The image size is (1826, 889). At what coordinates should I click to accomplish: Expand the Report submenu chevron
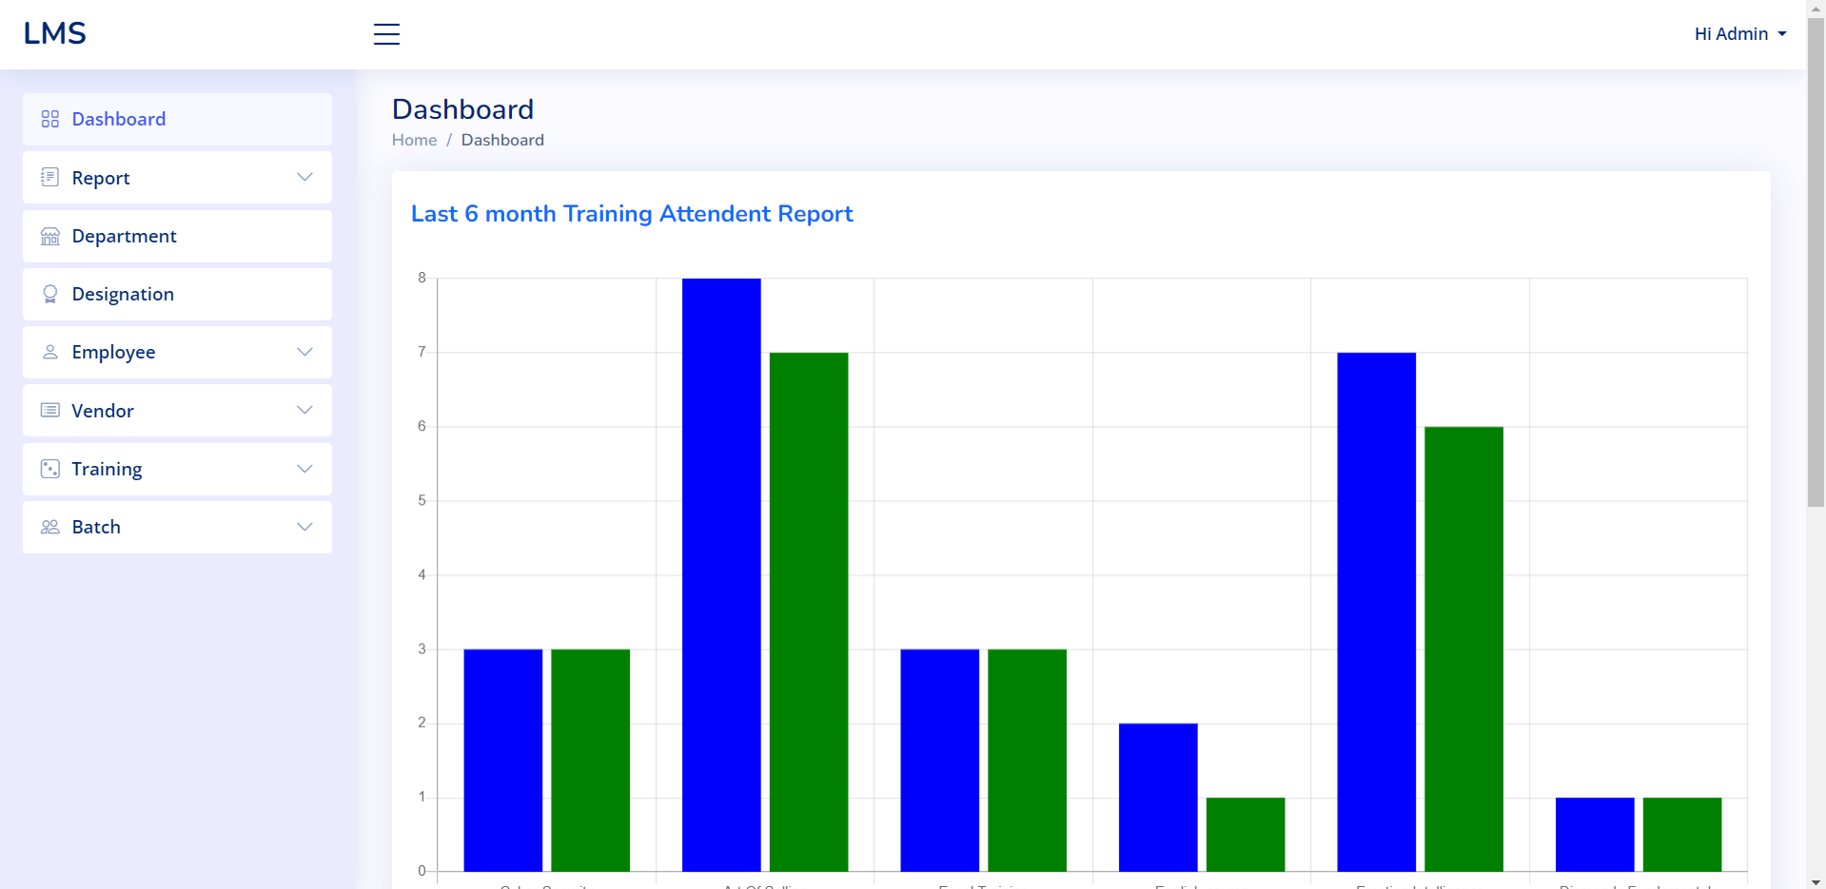(x=304, y=177)
